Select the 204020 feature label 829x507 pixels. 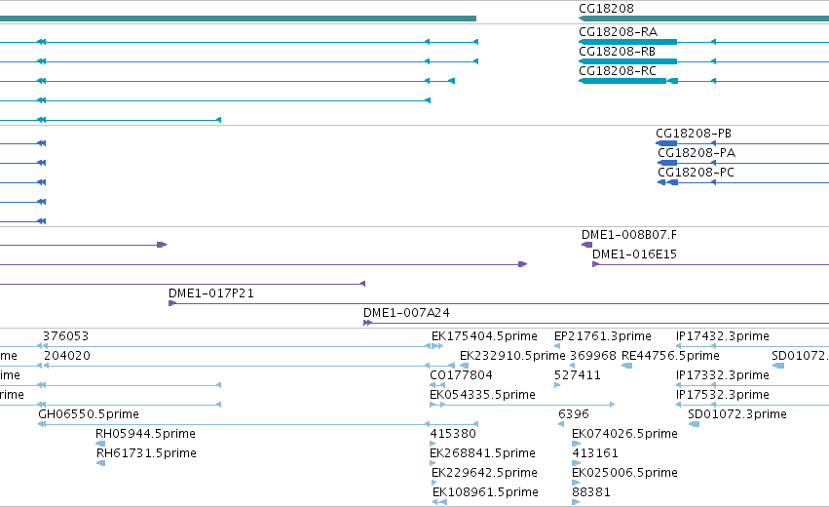pyautogui.click(x=67, y=356)
